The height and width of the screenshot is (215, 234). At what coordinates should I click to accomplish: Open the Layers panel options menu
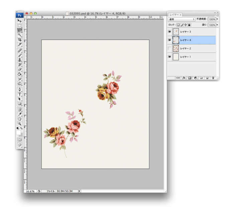click(217, 15)
